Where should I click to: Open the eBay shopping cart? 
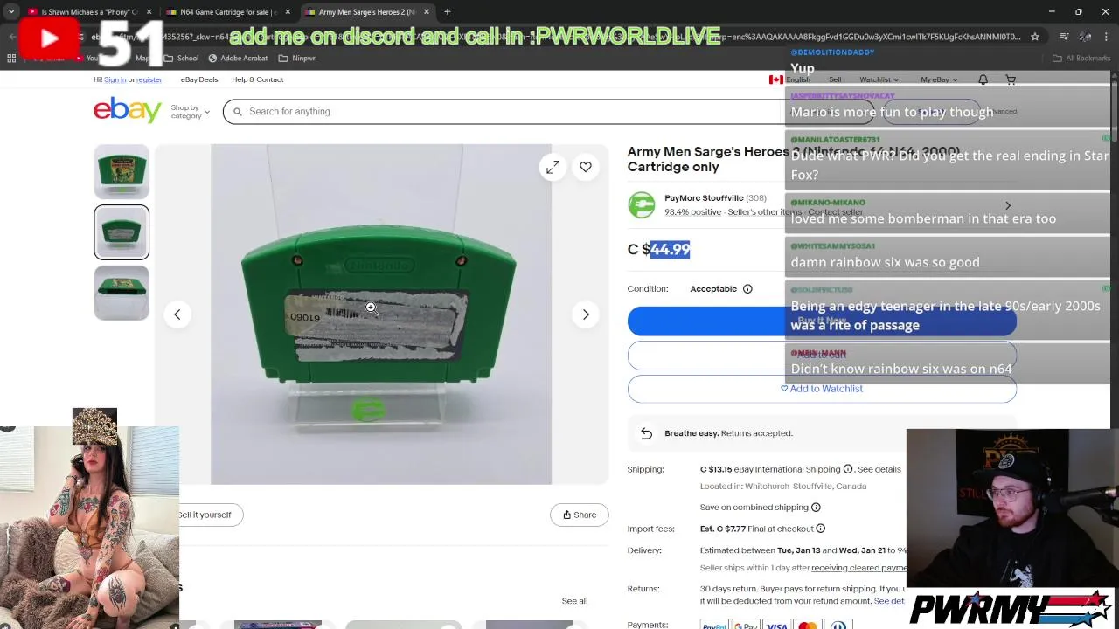coord(1011,79)
